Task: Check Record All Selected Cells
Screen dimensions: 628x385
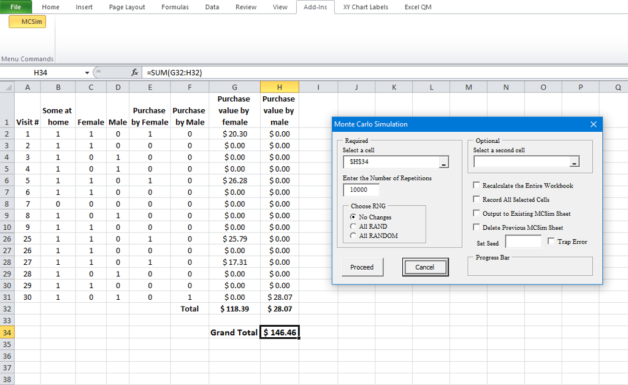Action: coord(477,199)
